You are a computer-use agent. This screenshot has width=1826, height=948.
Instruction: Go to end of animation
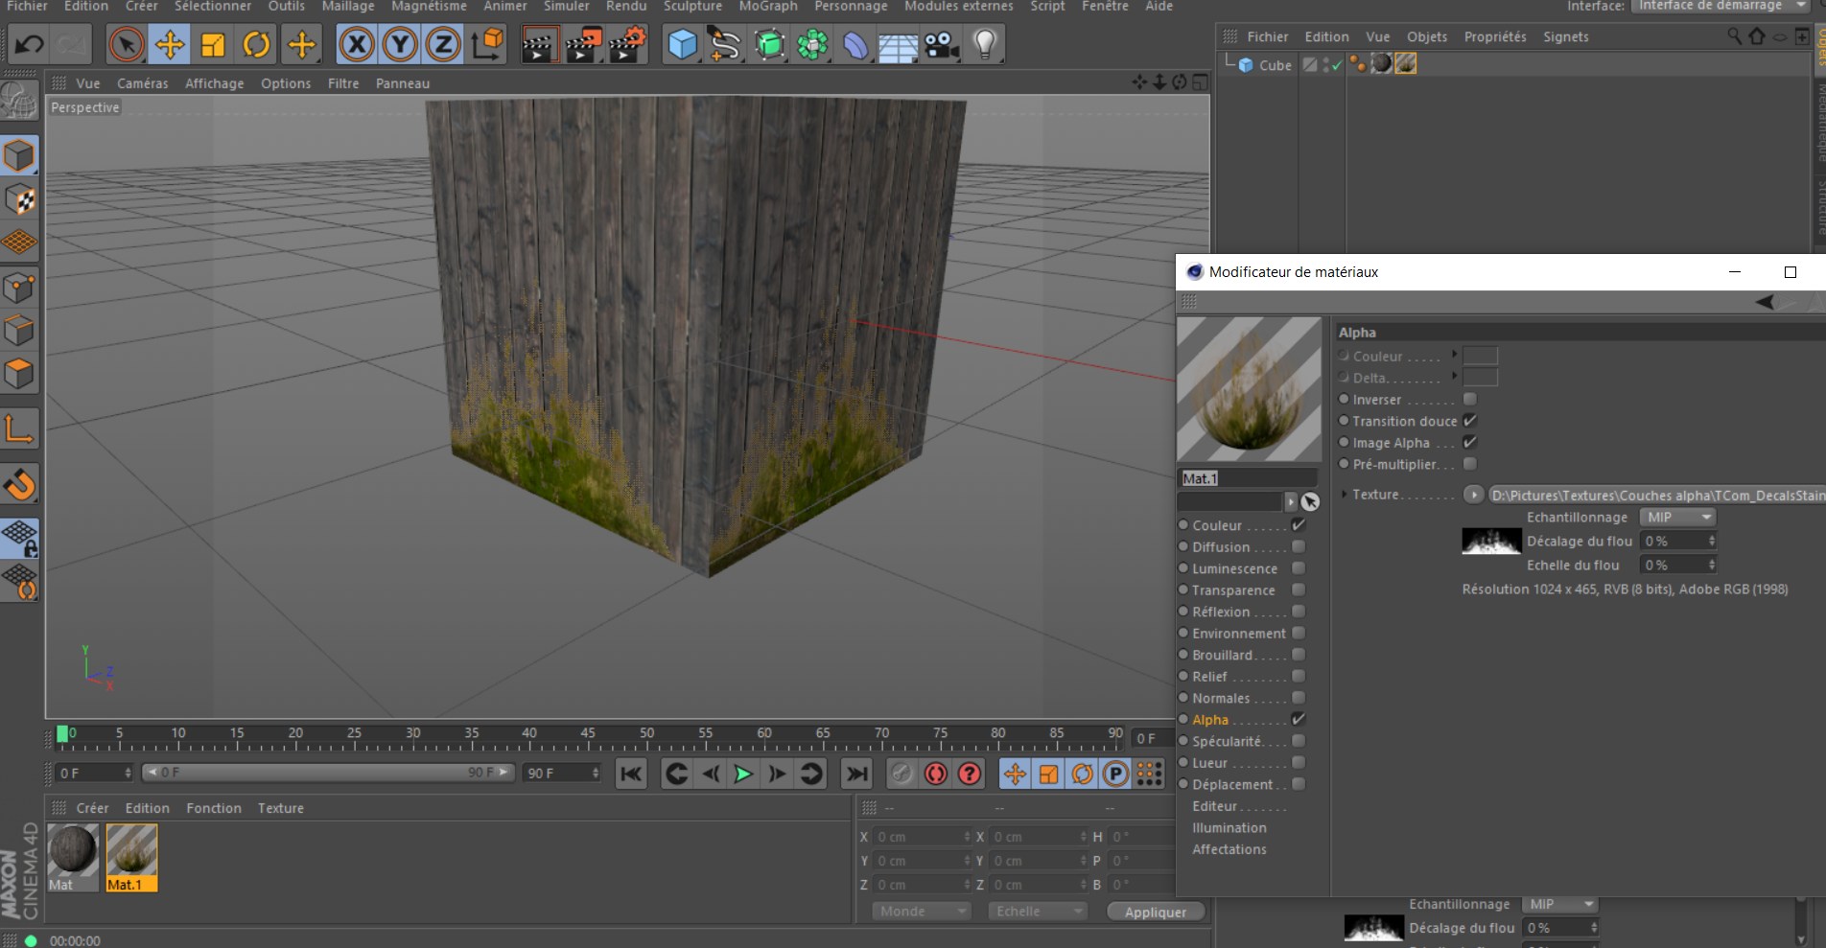tap(857, 774)
